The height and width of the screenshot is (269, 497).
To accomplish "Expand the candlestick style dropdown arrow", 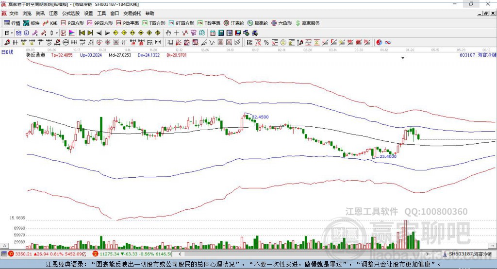I will click(57, 33).
